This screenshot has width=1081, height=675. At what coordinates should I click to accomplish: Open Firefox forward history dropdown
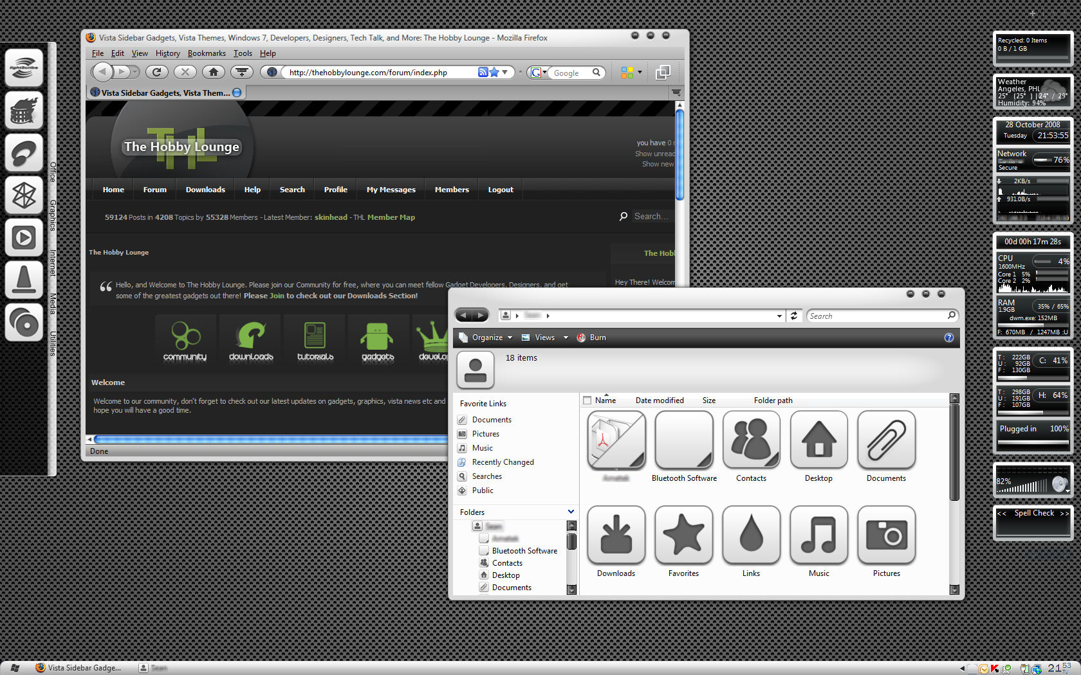coord(135,72)
